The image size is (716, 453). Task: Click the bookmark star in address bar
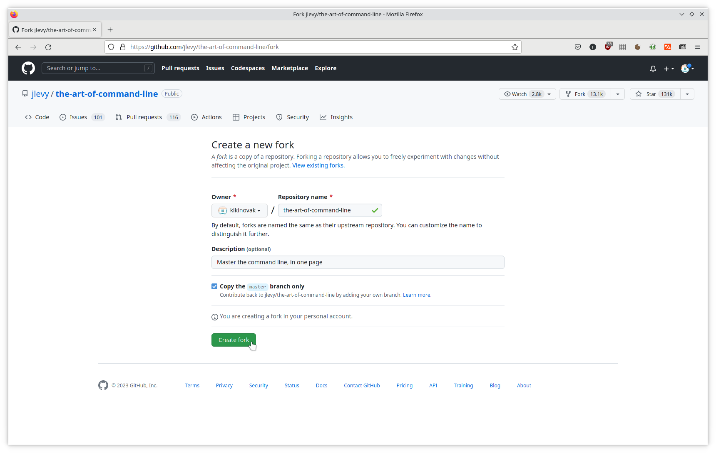pos(515,47)
